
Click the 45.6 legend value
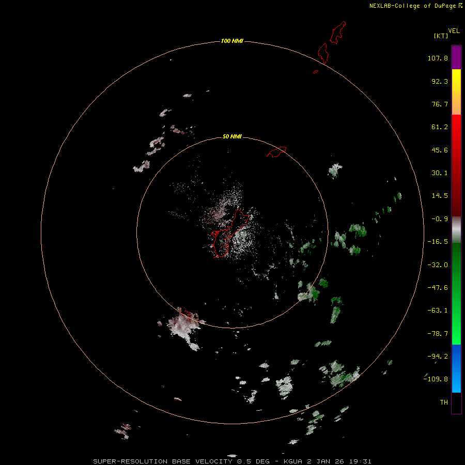click(440, 150)
